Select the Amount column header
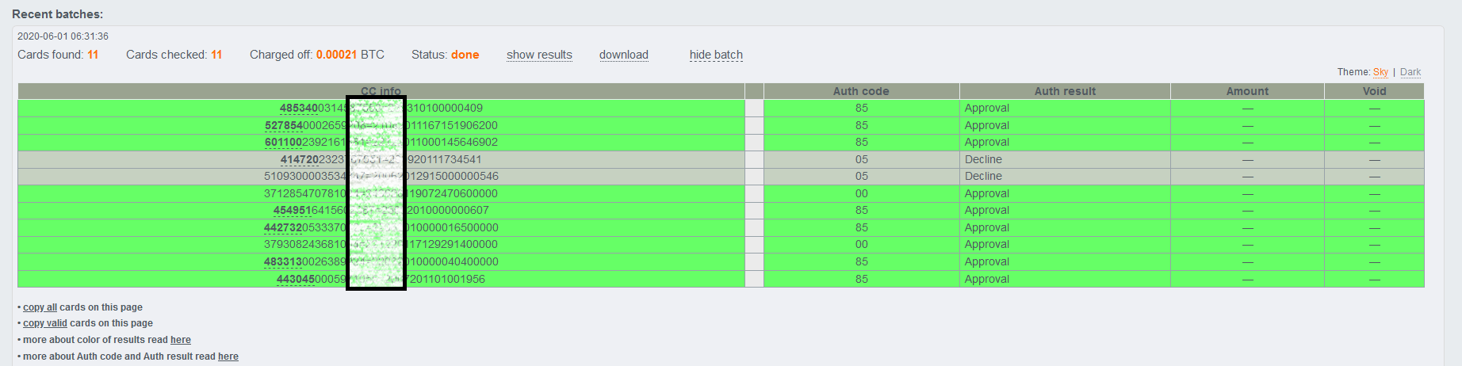1462x366 pixels. pyautogui.click(x=1247, y=91)
